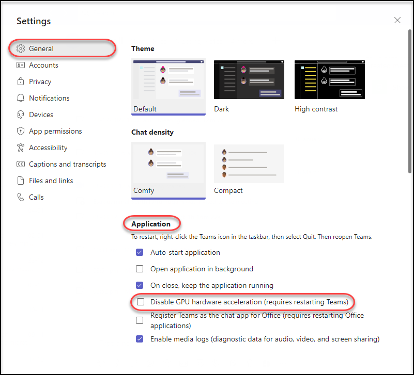Uncheck Auto-start application
The width and height of the screenshot is (414, 375).
coord(140,252)
